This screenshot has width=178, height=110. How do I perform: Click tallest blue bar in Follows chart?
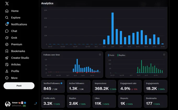(77, 65)
